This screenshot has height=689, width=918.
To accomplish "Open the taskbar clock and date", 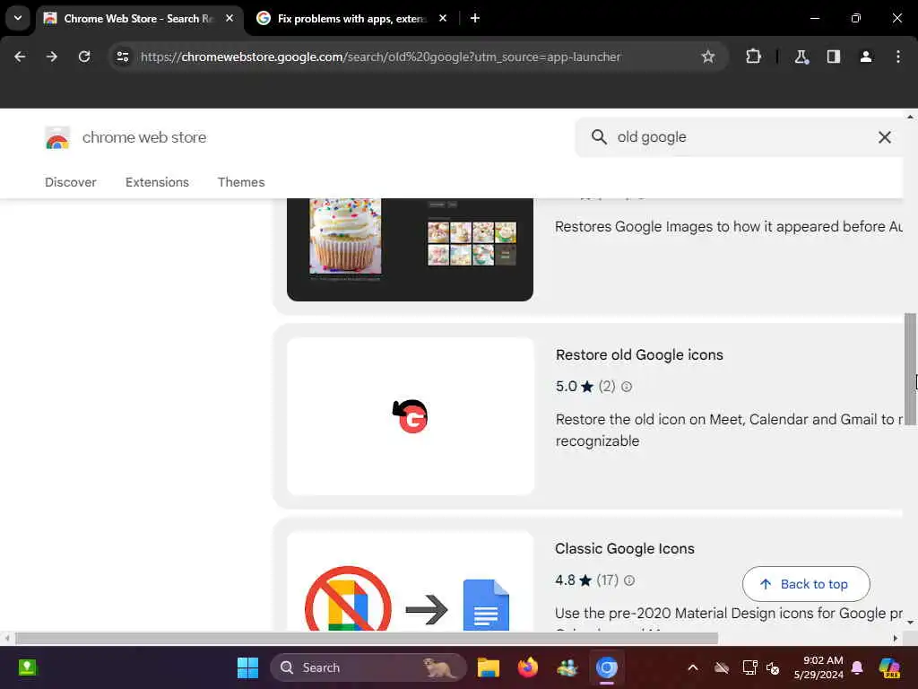I will [x=819, y=667].
